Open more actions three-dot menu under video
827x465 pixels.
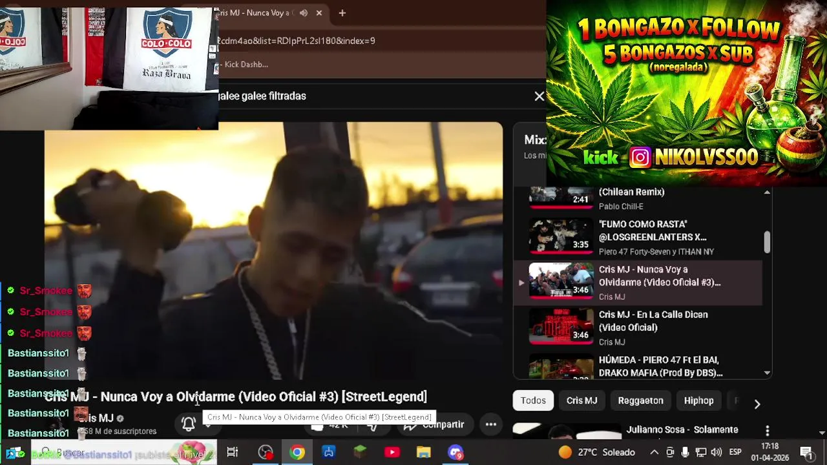tap(491, 424)
